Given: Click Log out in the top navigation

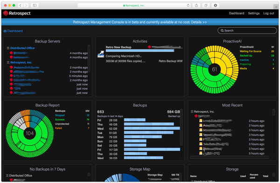Looking at the screenshot, I should [x=269, y=13].
